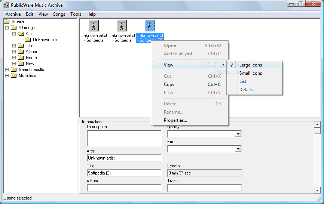Click the New folder icon
324x204 pixels.
pos(21,64)
